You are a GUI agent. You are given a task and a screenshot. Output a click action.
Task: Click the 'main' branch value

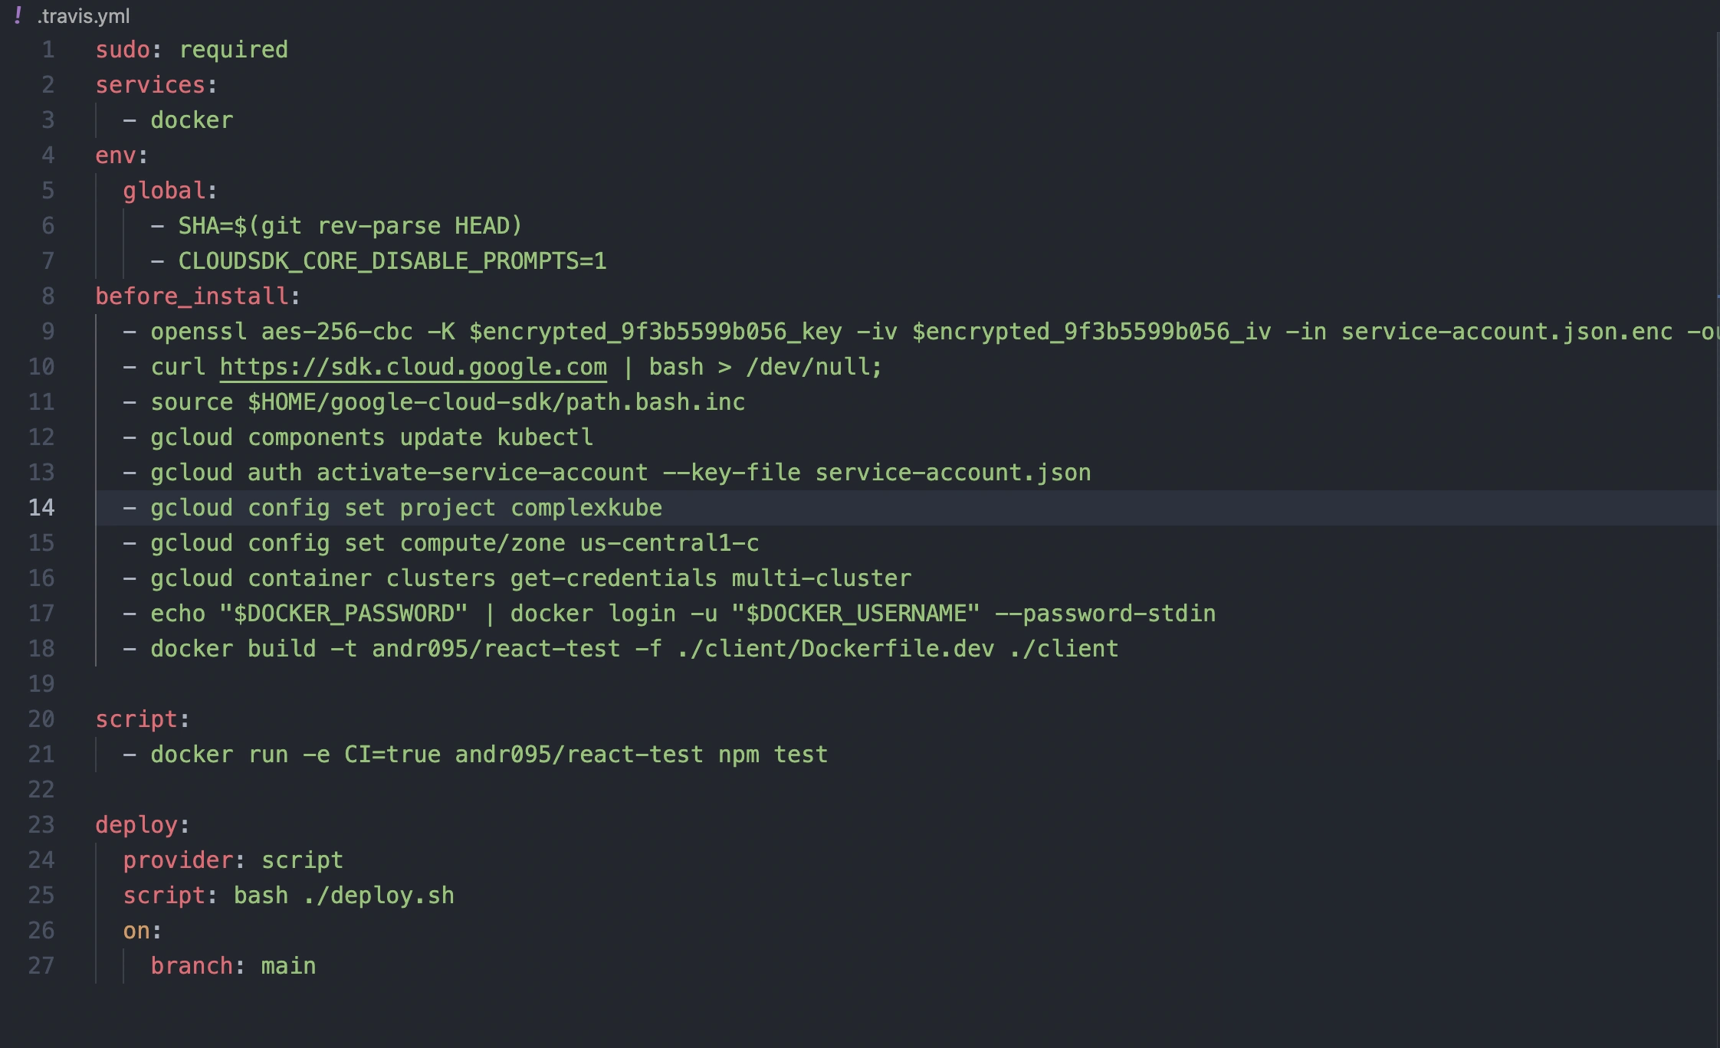288,966
